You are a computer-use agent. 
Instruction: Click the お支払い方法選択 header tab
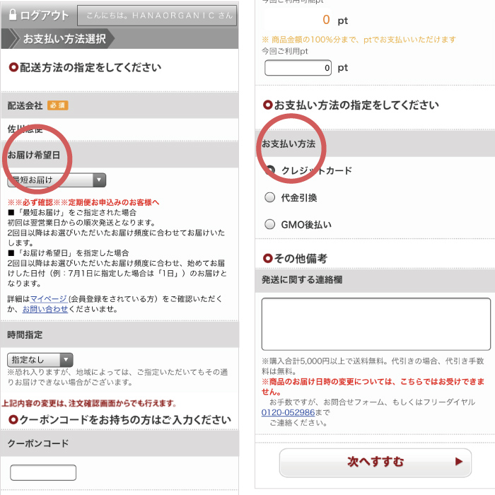[x=64, y=39]
